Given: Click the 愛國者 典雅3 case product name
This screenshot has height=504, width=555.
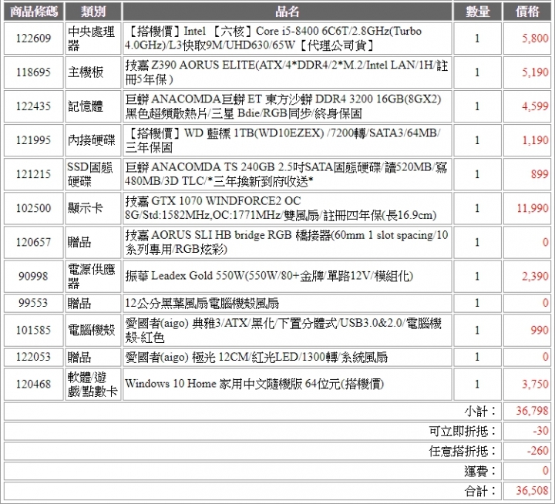Looking at the screenshot, I should (x=283, y=330).
